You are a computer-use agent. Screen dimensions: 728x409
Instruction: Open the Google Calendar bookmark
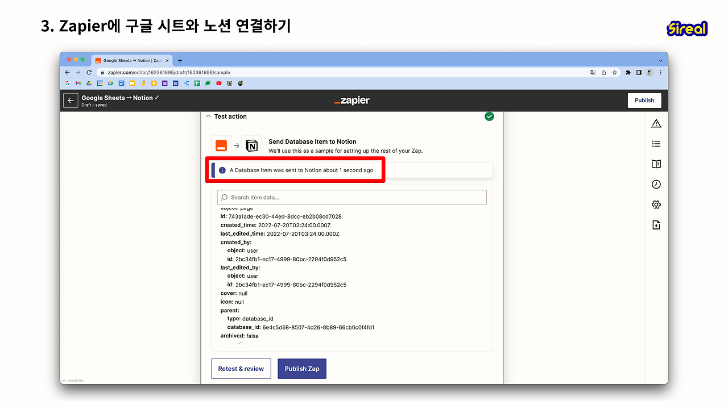[100, 84]
